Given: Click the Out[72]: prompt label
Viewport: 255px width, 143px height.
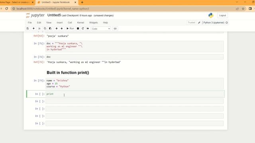Looking at the screenshot, I should (x=39, y=62).
